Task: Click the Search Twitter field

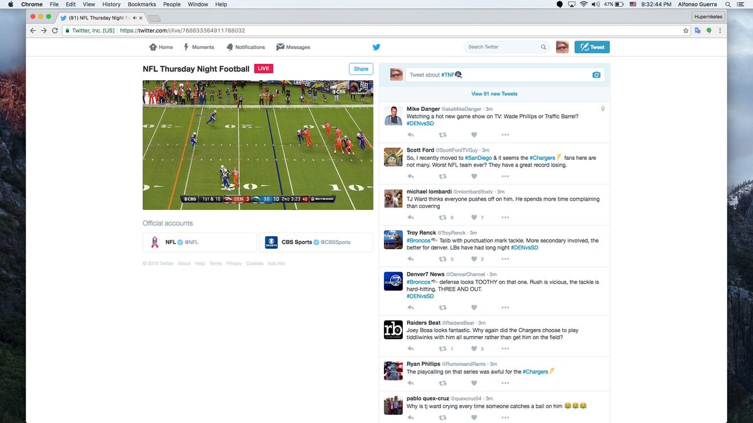Action: pos(507,47)
